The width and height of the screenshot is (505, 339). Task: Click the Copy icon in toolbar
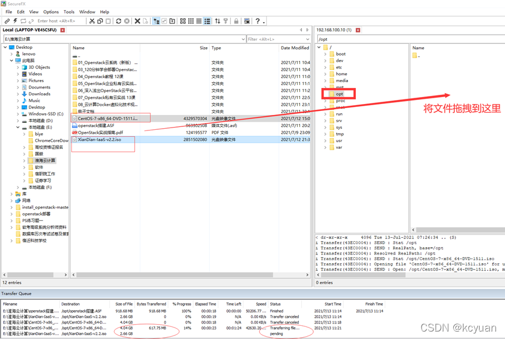click(100, 21)
